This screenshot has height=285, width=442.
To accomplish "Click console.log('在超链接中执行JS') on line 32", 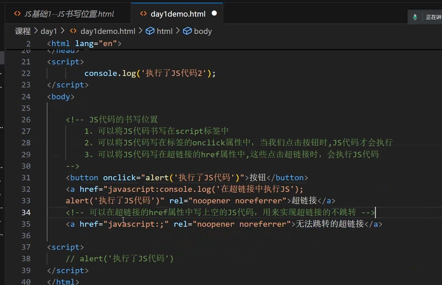I will [229, 189].
